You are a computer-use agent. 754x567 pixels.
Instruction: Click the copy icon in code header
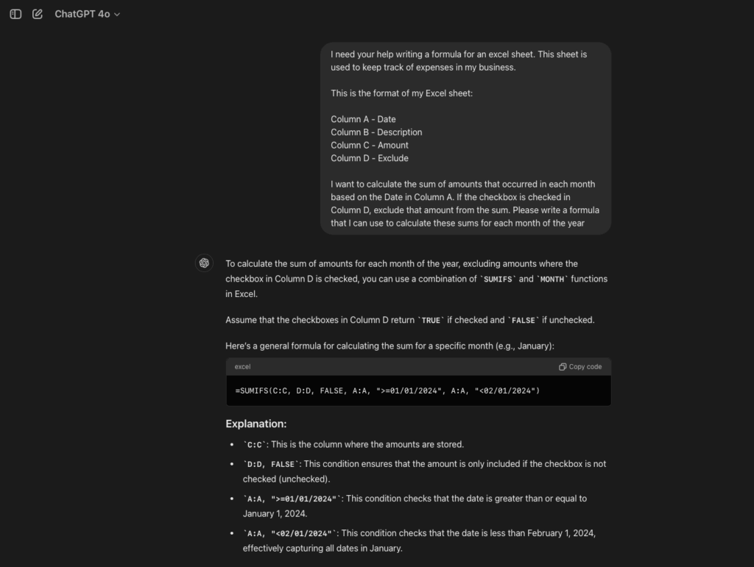tap(563, 366)
